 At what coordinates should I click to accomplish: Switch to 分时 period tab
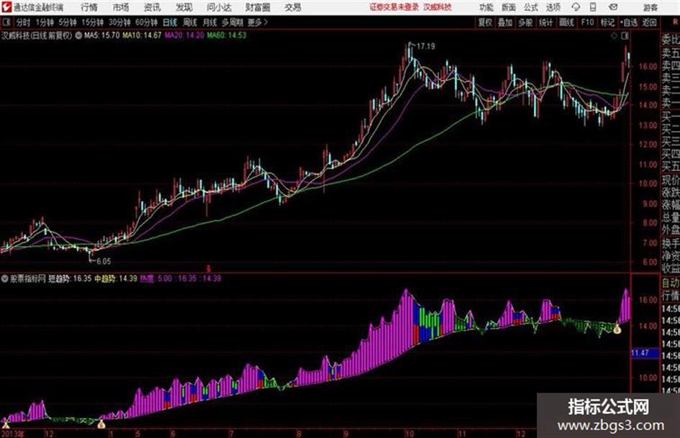point(23,22)
